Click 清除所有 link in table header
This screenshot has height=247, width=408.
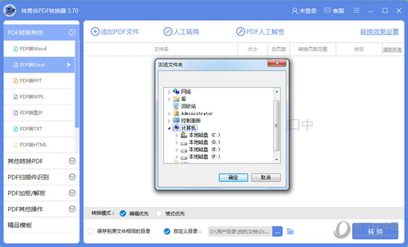tap(392, 50)
